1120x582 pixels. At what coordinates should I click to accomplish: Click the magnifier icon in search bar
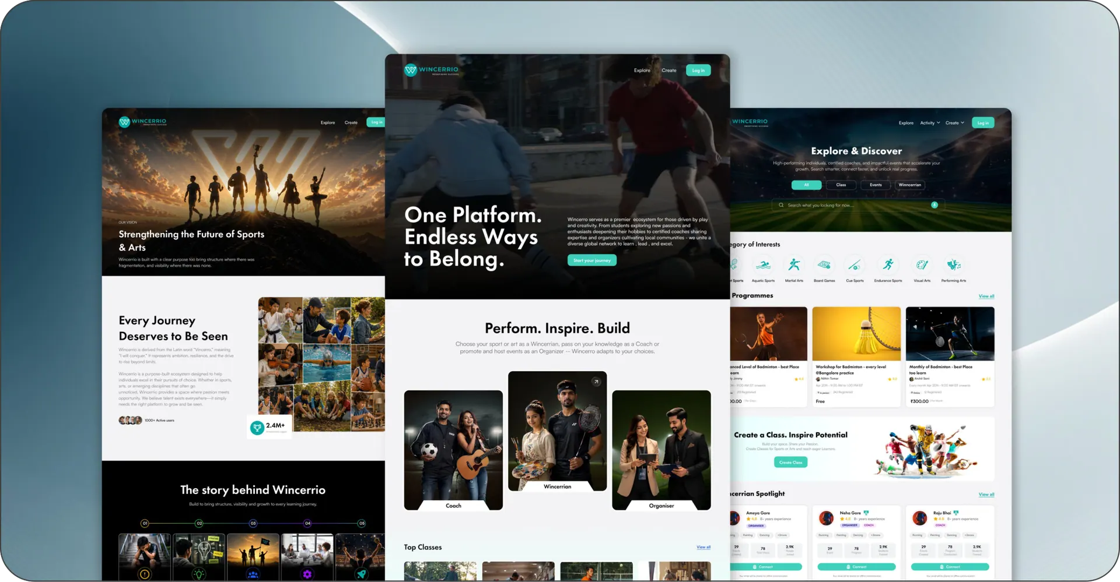[781, 205]
